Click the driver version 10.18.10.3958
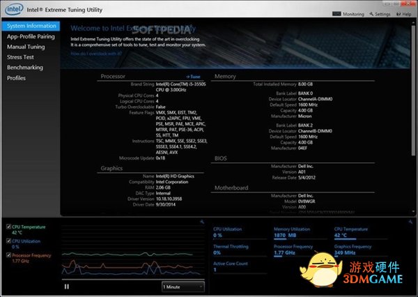Viewport: 418px width, 297px height. (169, 199)
